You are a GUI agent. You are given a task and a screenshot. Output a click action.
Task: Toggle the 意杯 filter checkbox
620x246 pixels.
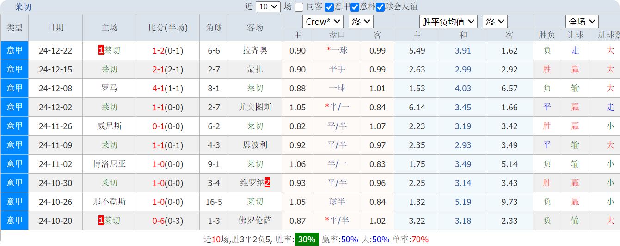coord(355,7)
